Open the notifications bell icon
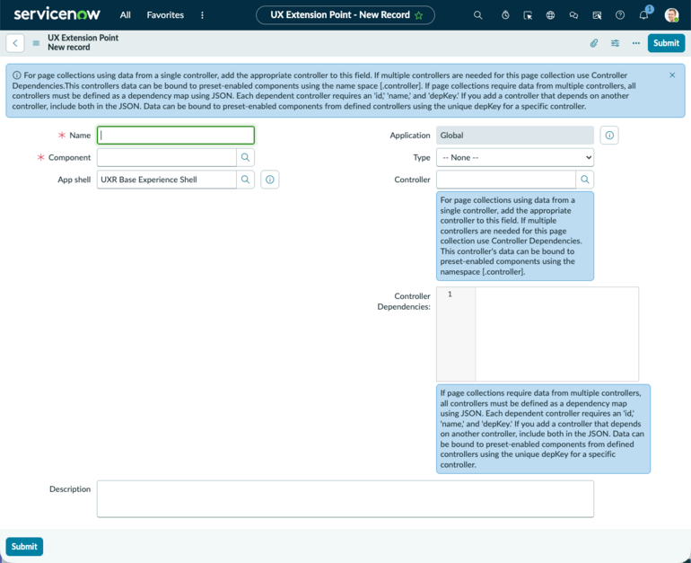 643,15
